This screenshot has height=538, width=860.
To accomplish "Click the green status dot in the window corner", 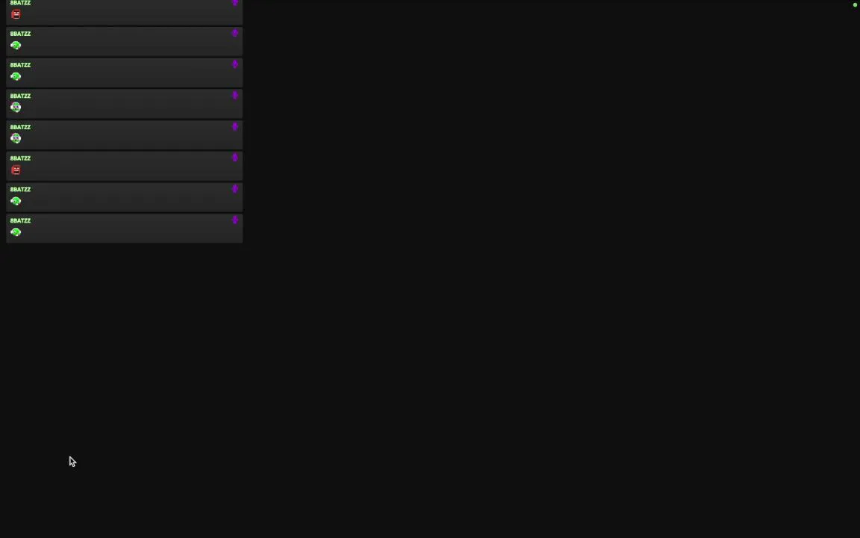I will coord(855,4).
